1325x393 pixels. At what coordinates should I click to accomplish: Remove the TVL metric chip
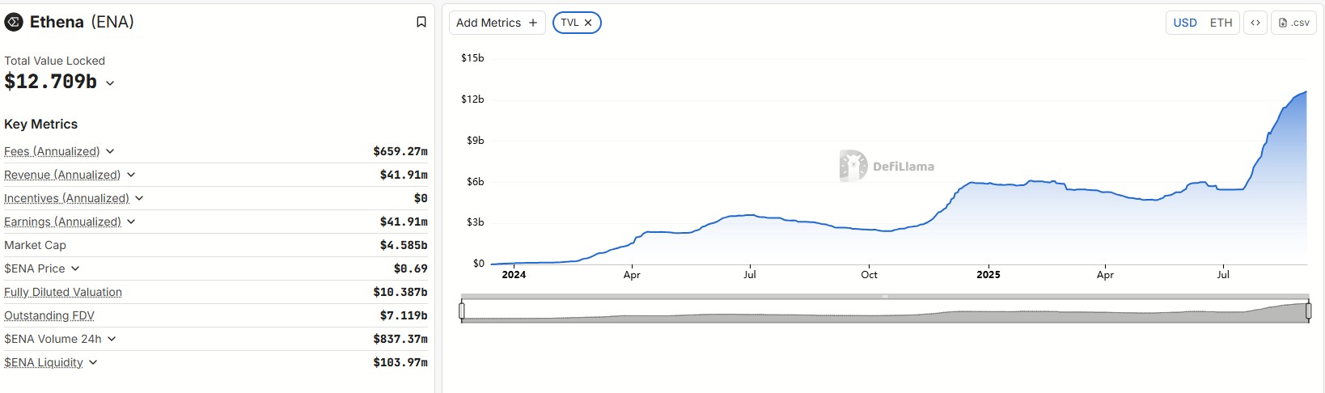coord(588,23)
